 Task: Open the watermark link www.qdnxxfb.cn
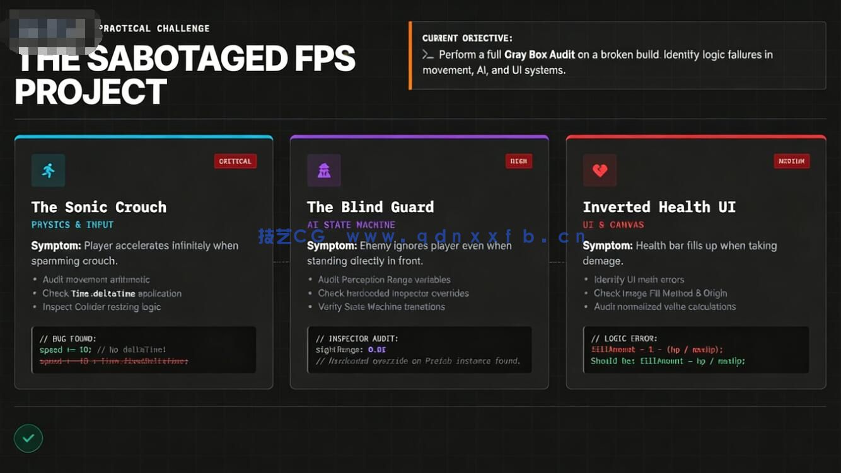(x=467, y=237)
